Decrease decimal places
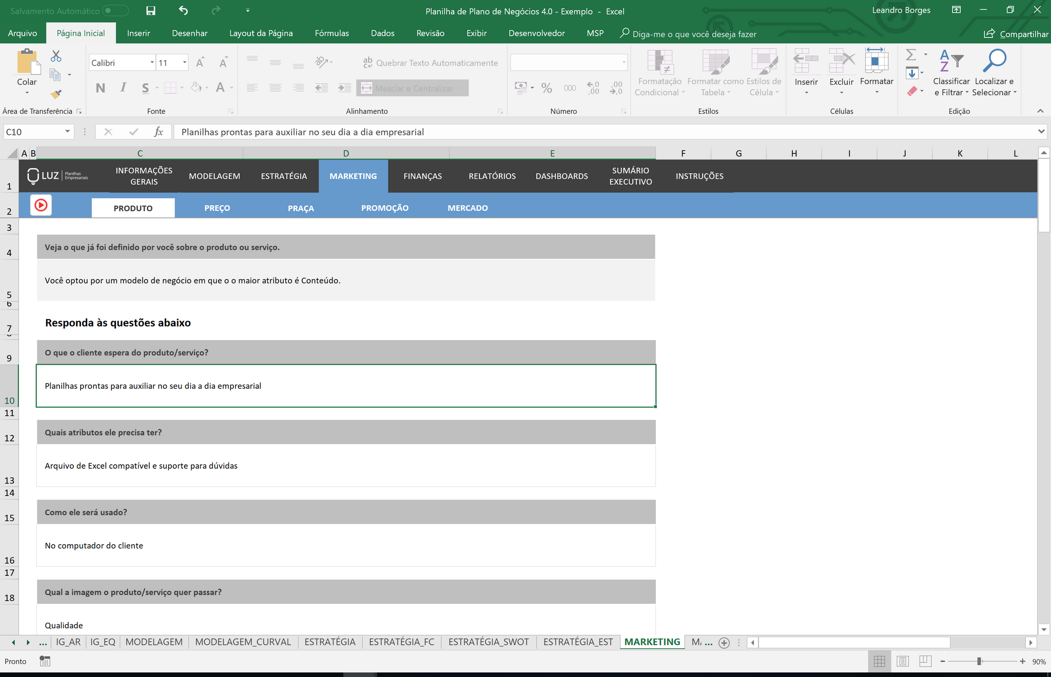 coord(616,88)
